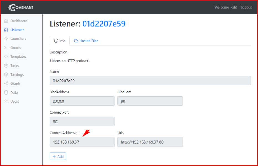
Task: Click the Templates code brackets icon
Action: (x=6, y=57)
